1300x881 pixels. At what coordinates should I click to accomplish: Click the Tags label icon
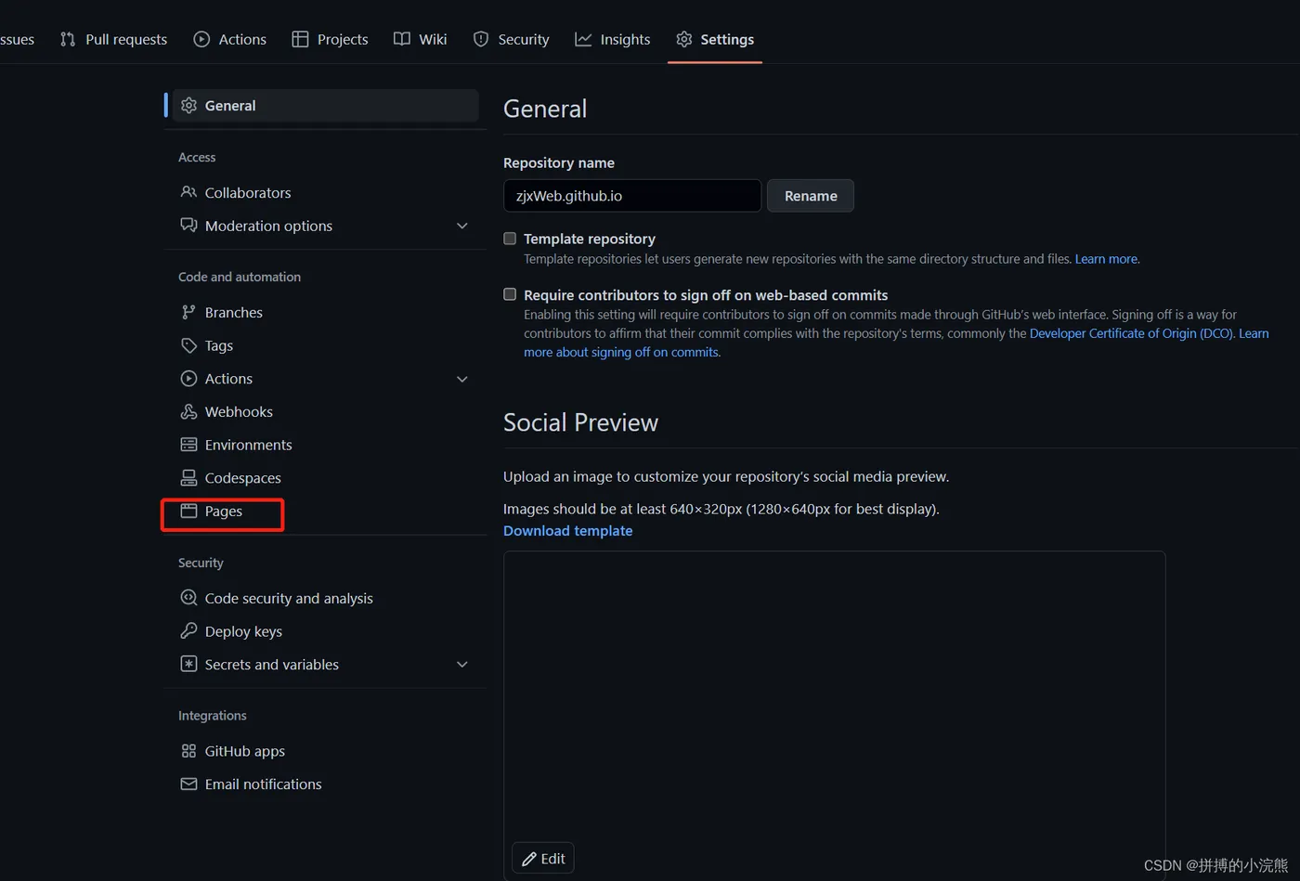188,345
